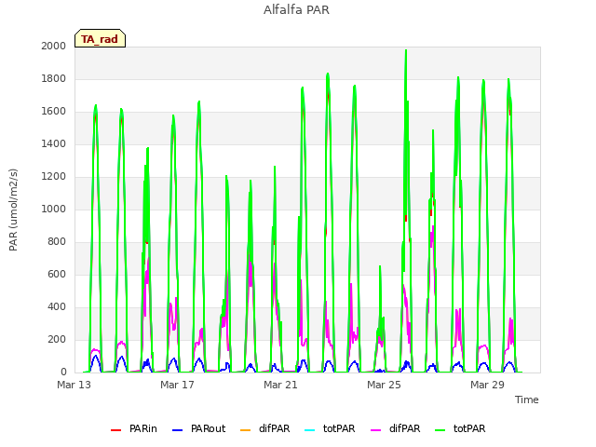Click the Alfalfa PAR chart title

pos(296,9)
